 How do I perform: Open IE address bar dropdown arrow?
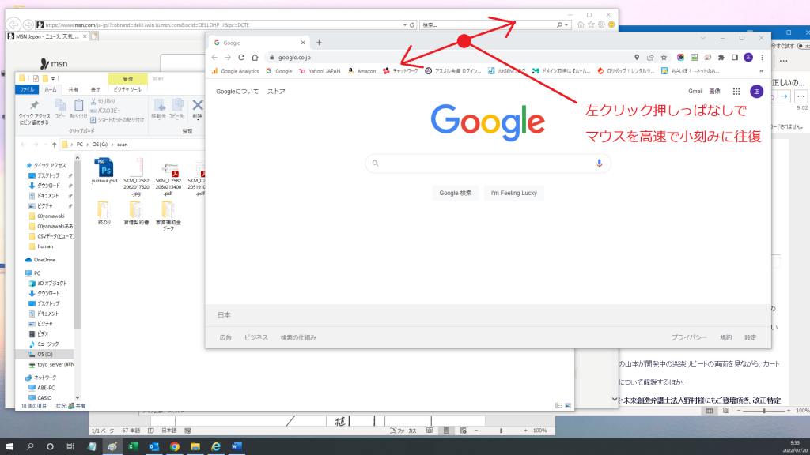pos(404,24)
